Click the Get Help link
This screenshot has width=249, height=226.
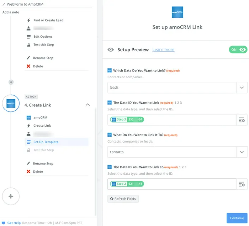click(x=14, y=223)
